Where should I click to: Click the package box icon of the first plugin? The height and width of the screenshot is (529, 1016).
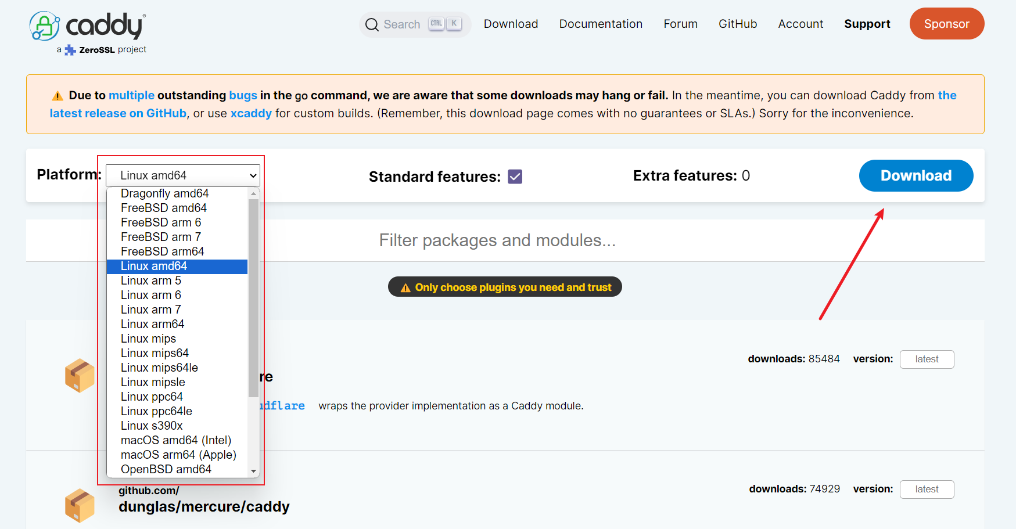click(x=80, y=376)
